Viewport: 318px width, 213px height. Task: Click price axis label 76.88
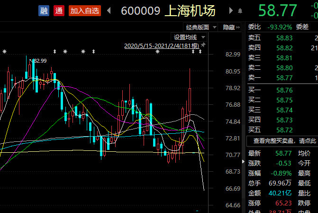(233, 105)
